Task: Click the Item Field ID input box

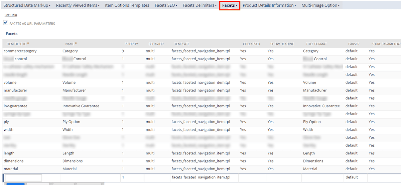Action: [x=23, y=178]
